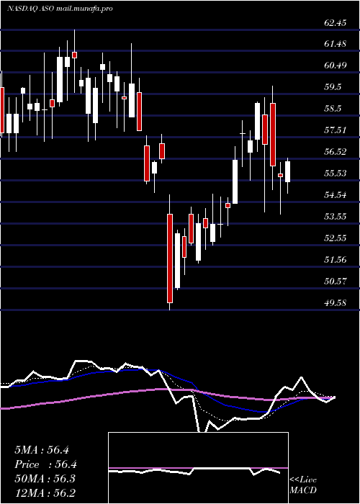360x504 pixels.
Task: Click the 50.57 price axis label
Action: point(336,282)
